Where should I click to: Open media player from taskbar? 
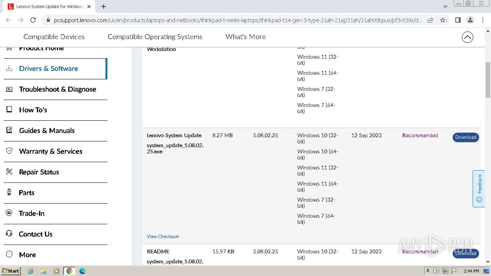pos(56,271)
